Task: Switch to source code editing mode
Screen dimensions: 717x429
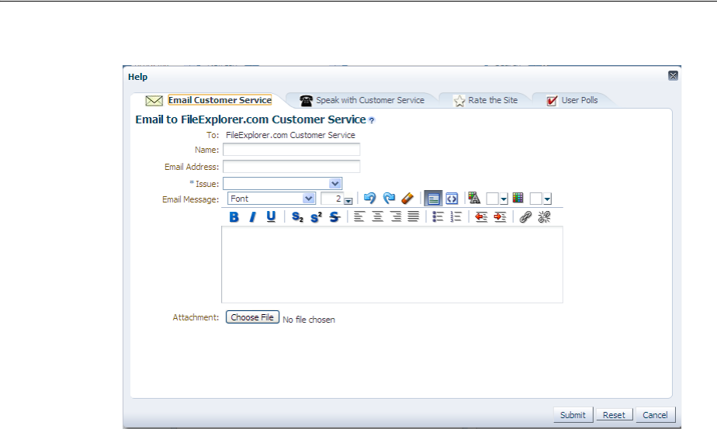Action: click(452, 199)
